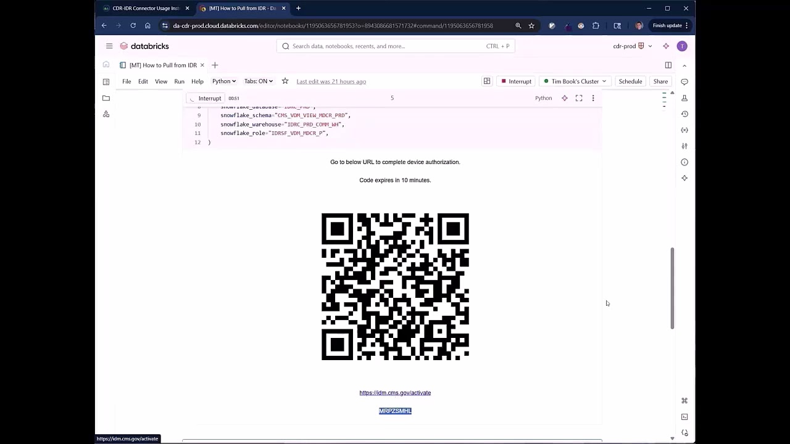Collapse the header with the up chevron
The image size is (790, 444).
[684, 65]
